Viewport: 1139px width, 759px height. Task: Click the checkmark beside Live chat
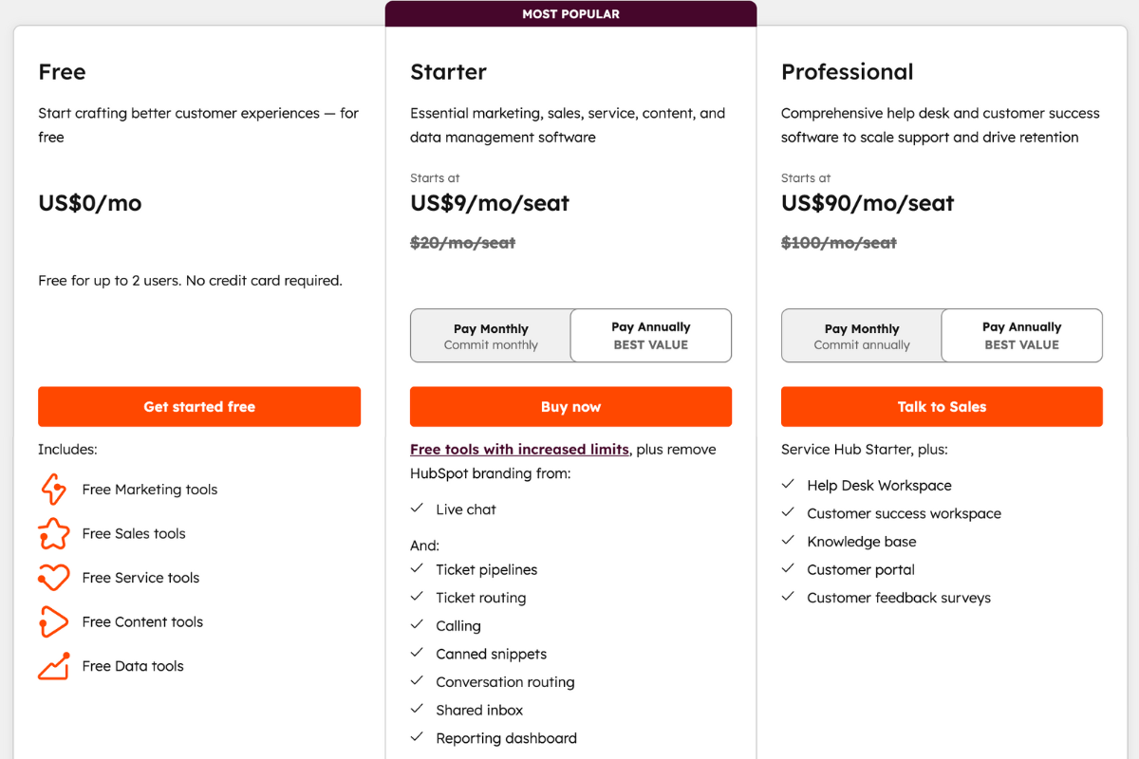(417, 509)
